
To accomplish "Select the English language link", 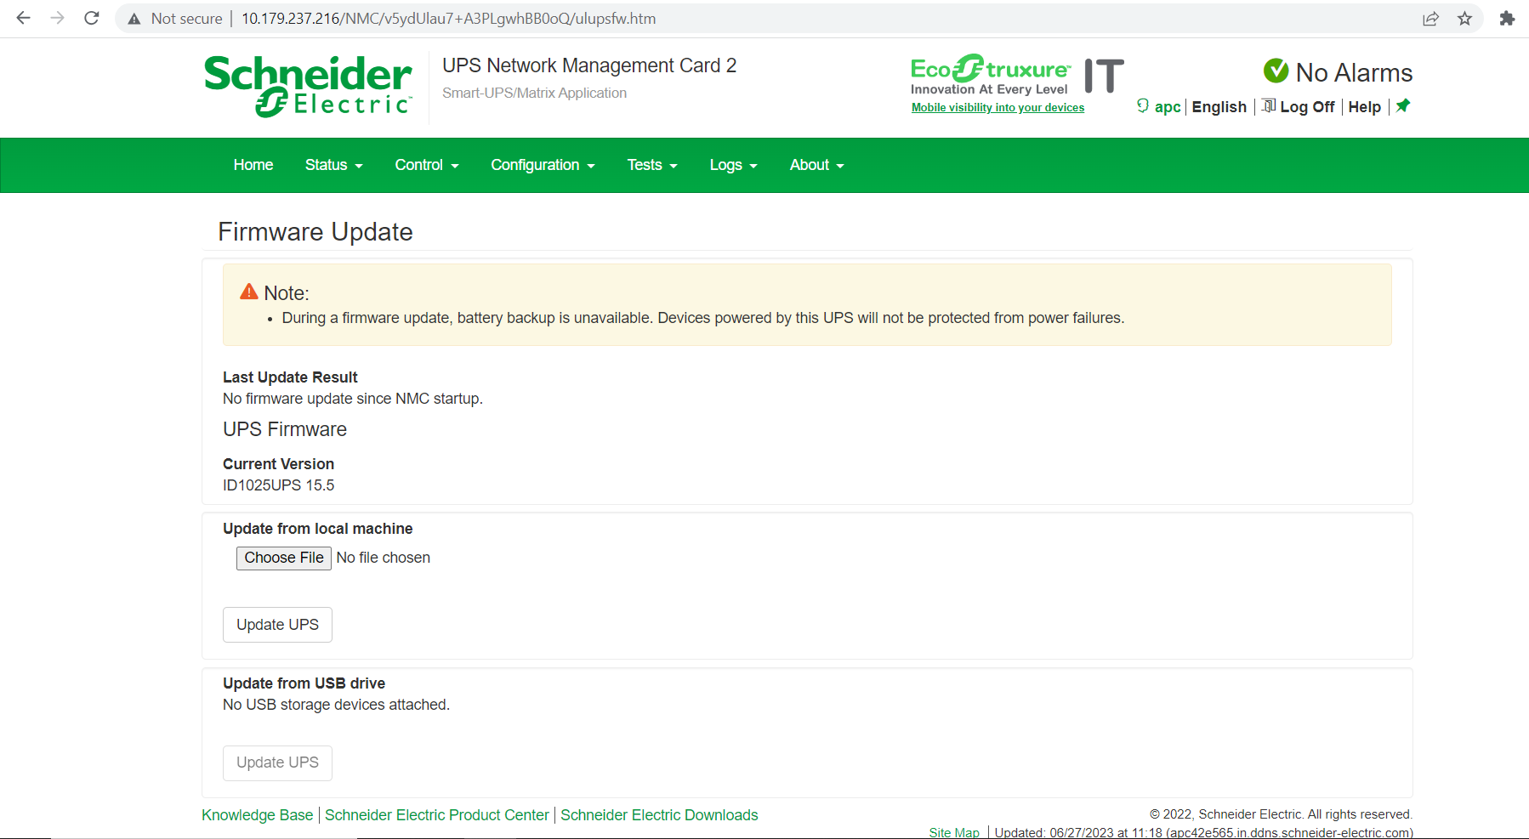I will pos(1219,107).
